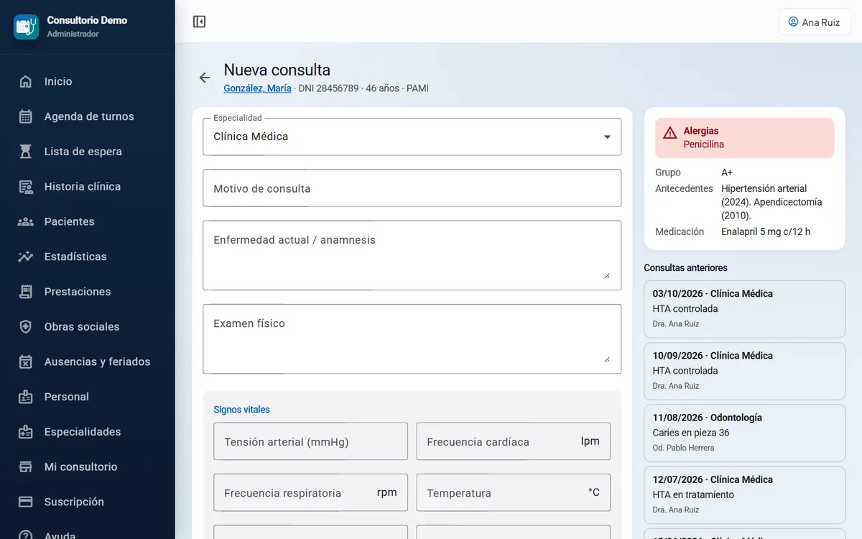This screenshot has height=539, width=862.
Task: Click the Agenda de turnos calendar icon
Action: pyautogui.click(x=26, y=116)
